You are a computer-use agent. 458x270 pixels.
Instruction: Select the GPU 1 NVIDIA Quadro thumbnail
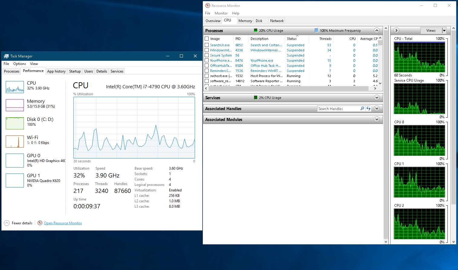pos(15,180)
